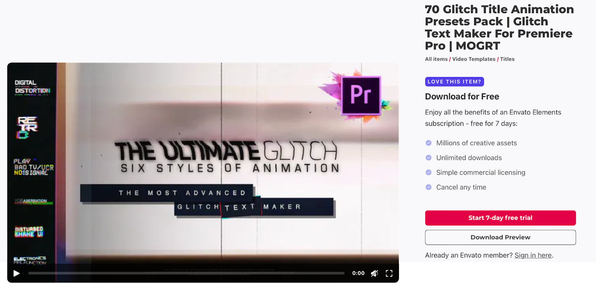Viewport: 596px width, 284px height.
Task: Click the Download for Free heading
Action: pos(462,96)
